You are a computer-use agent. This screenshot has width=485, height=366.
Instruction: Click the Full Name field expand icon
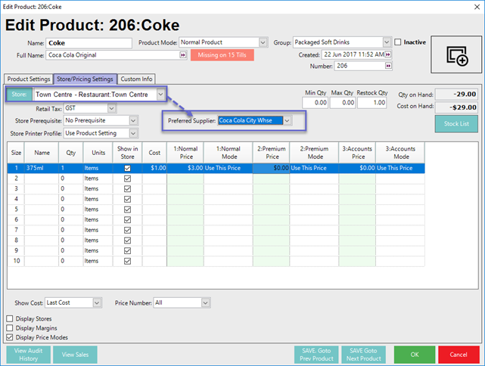(182, 55)
